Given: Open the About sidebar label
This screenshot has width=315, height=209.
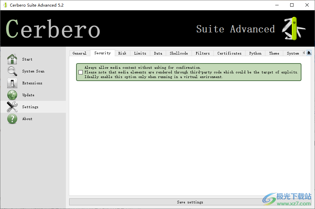Looking at the screenshot, I should coord(27,119).
